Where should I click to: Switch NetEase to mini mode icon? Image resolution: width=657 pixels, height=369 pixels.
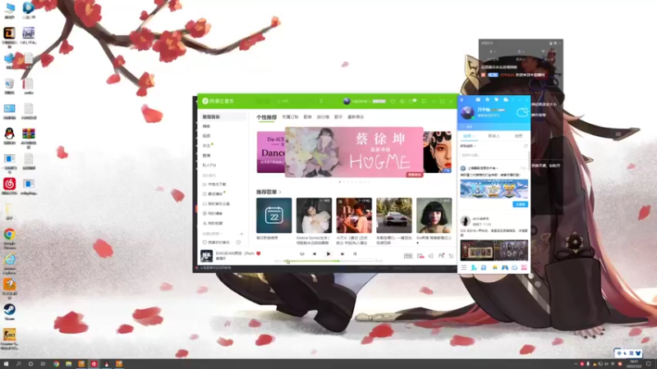pos(424,101)
